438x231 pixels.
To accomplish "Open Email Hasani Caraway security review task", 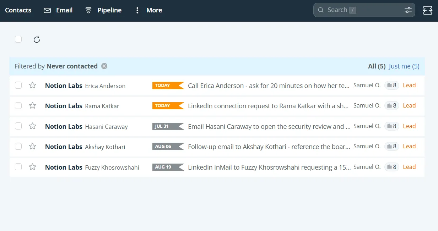I will 269,126.
